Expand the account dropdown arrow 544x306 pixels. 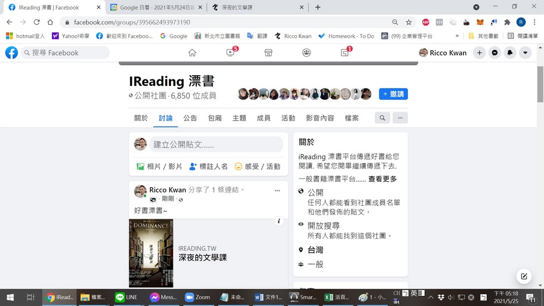coord(525,53)
